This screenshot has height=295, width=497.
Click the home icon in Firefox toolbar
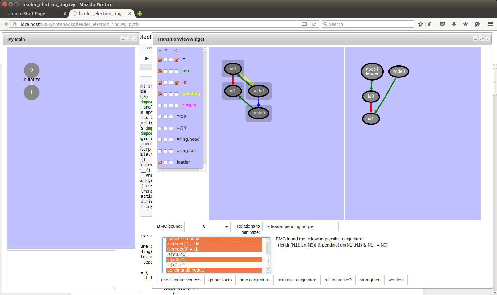(x=466, y=24)
